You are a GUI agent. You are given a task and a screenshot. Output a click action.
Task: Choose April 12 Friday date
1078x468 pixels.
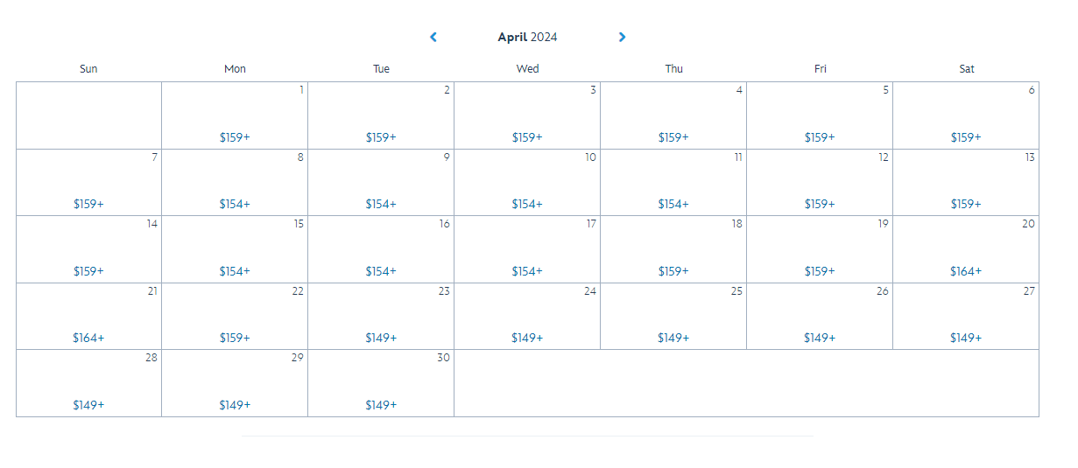pyautogui.click(x=820, y=183)
